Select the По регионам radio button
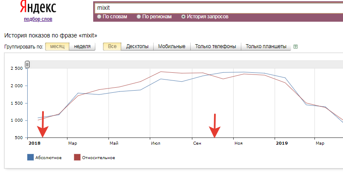 (x=138, y=17)
